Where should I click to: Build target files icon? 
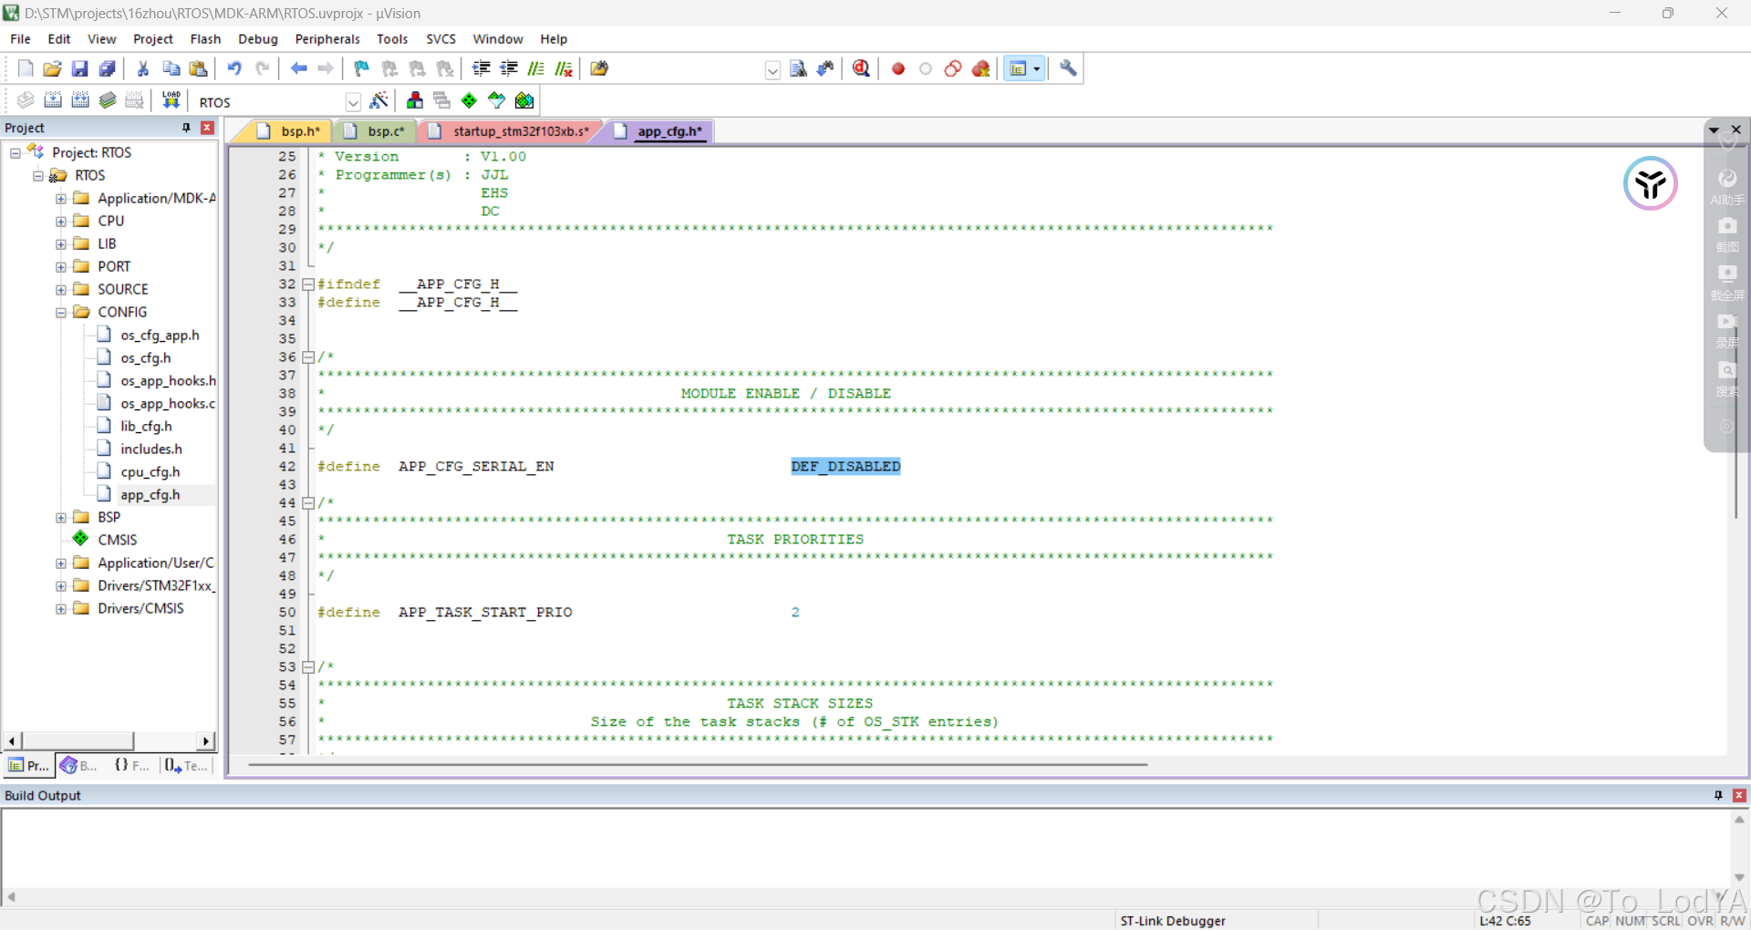[x=53, y=100]
